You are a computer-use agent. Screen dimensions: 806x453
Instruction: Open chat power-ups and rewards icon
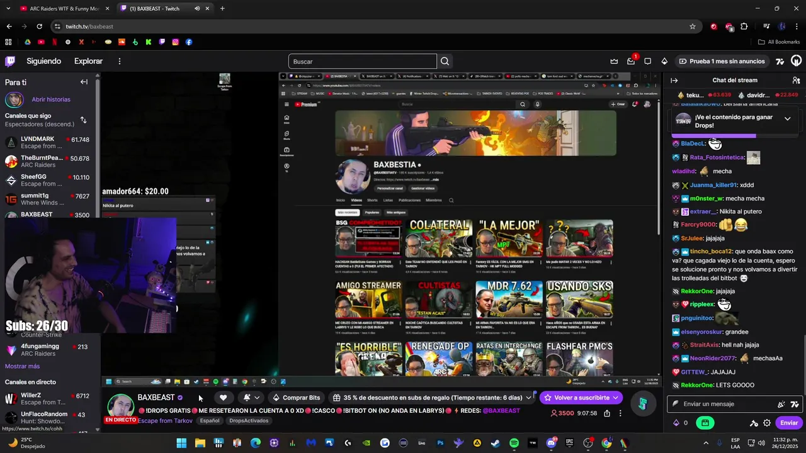(x=754, y=423)
